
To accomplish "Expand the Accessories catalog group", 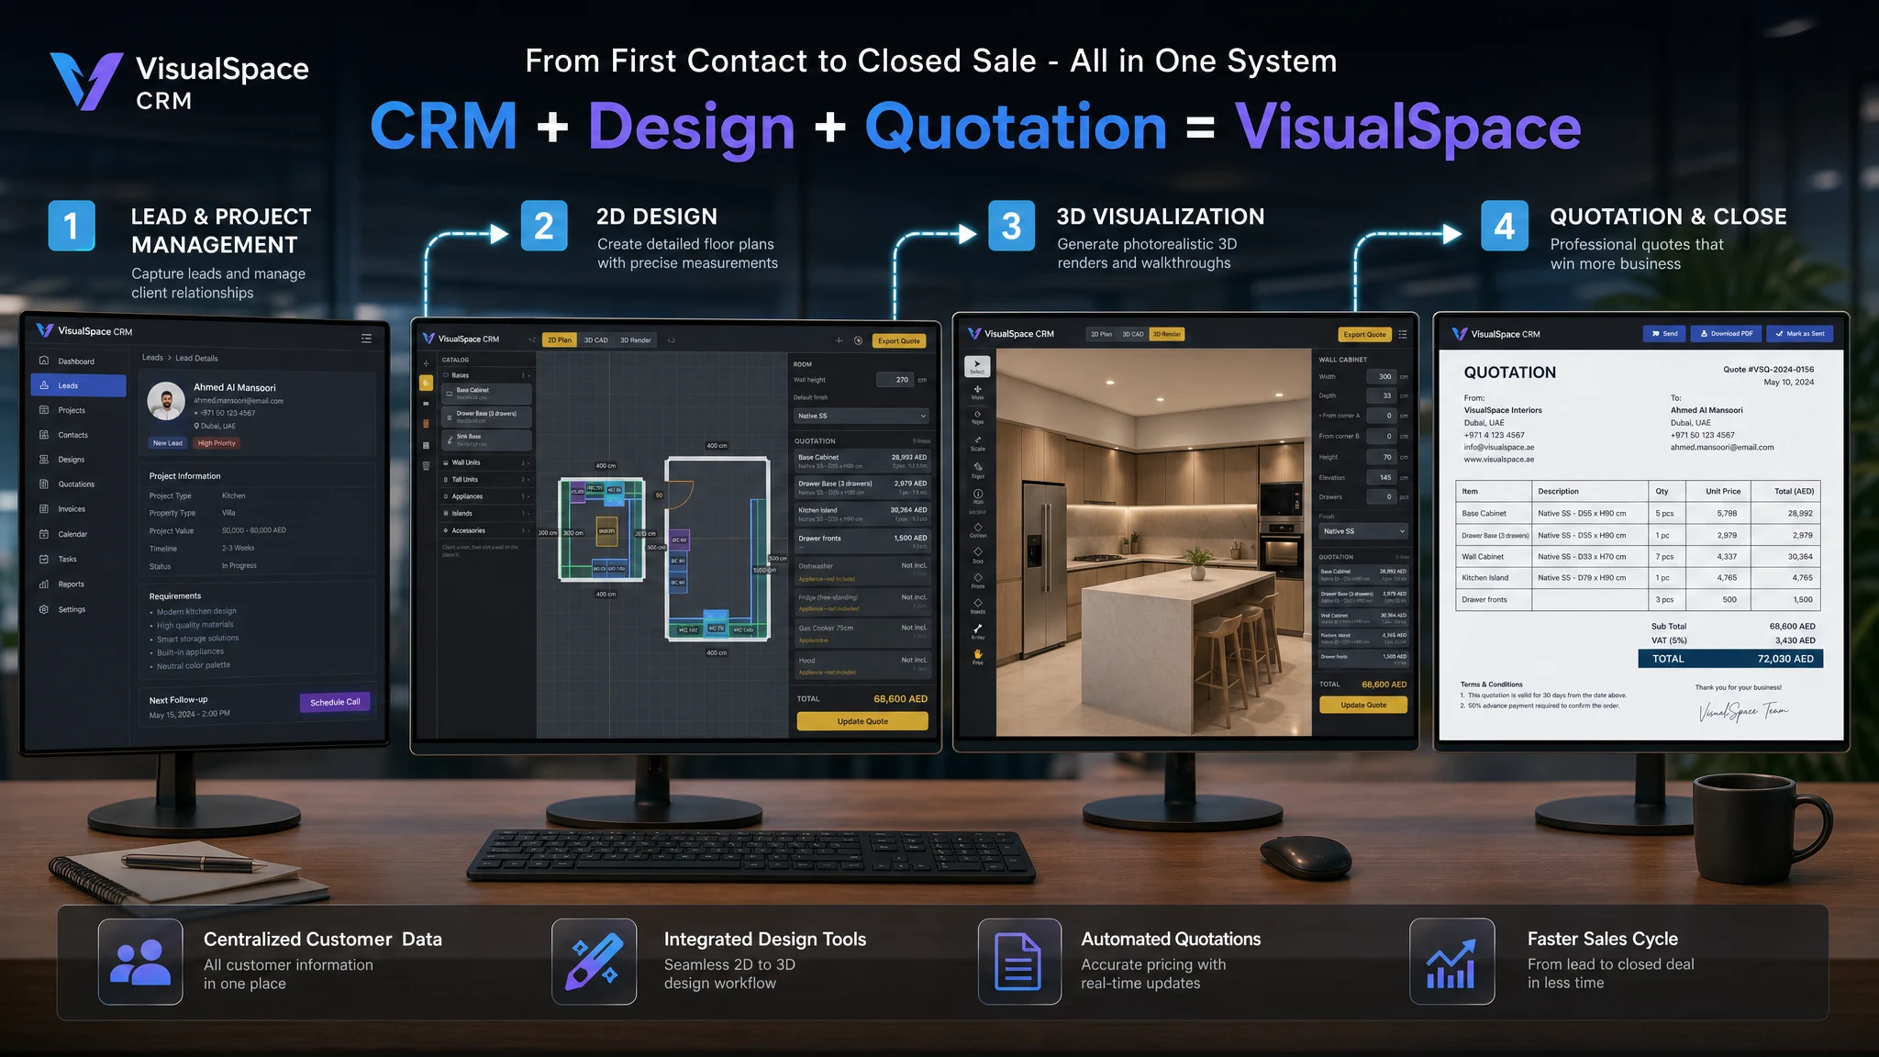I will pyautogui.click(x=486, y=530).
